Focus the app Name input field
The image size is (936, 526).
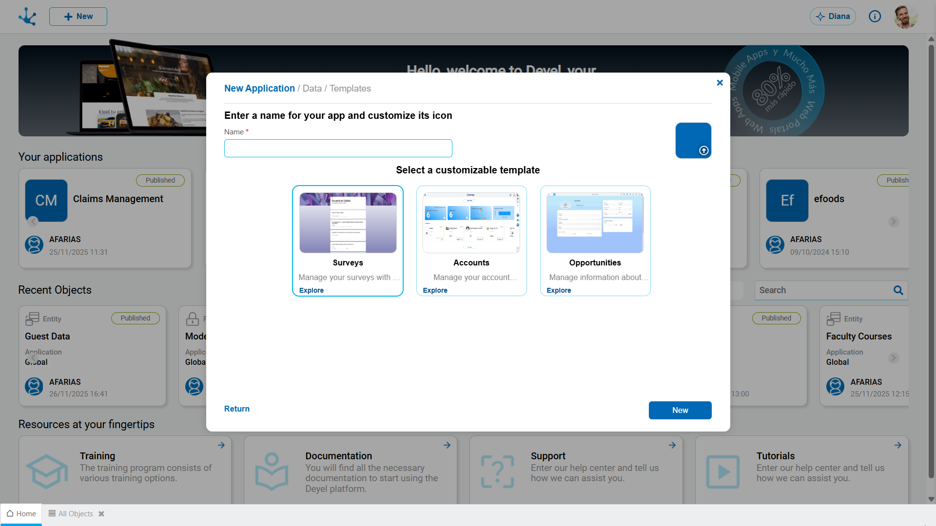338,149
